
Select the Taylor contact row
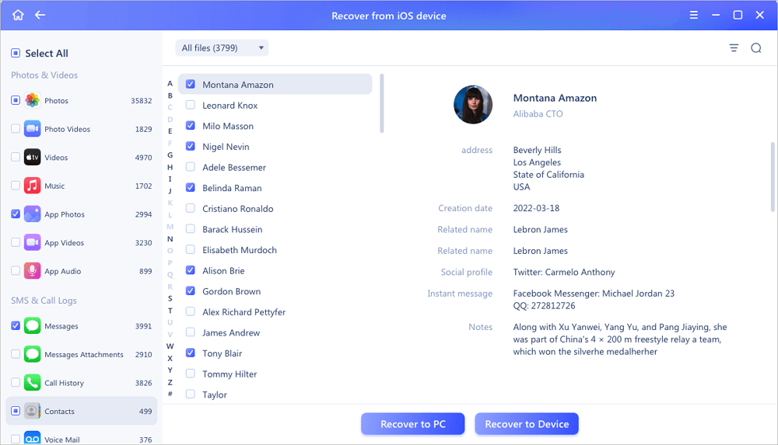click(275, 395)
